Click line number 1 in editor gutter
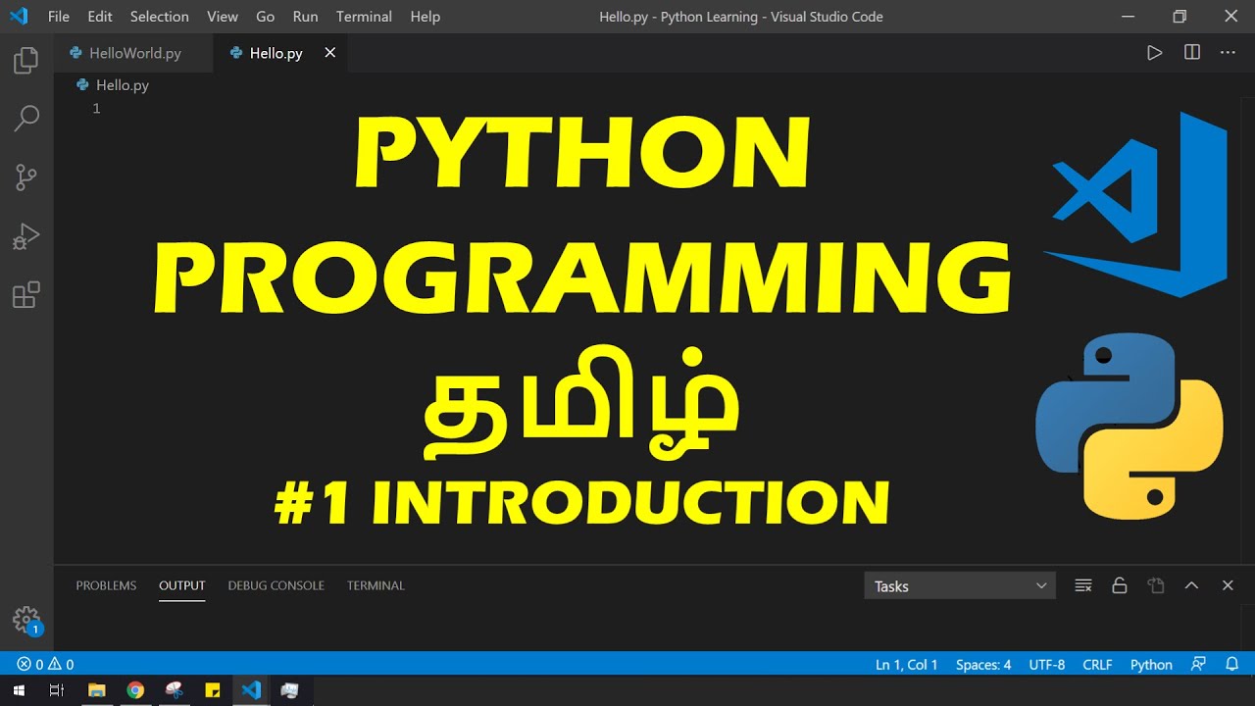 96,109
